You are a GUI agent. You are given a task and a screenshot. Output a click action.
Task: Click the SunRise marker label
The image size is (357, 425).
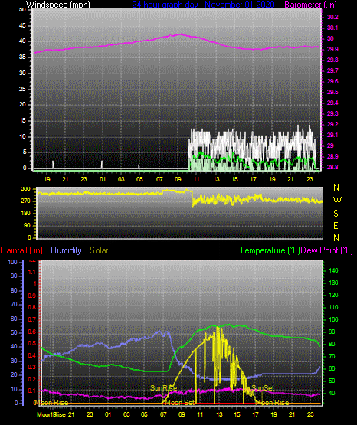click(x=164, y=388)
